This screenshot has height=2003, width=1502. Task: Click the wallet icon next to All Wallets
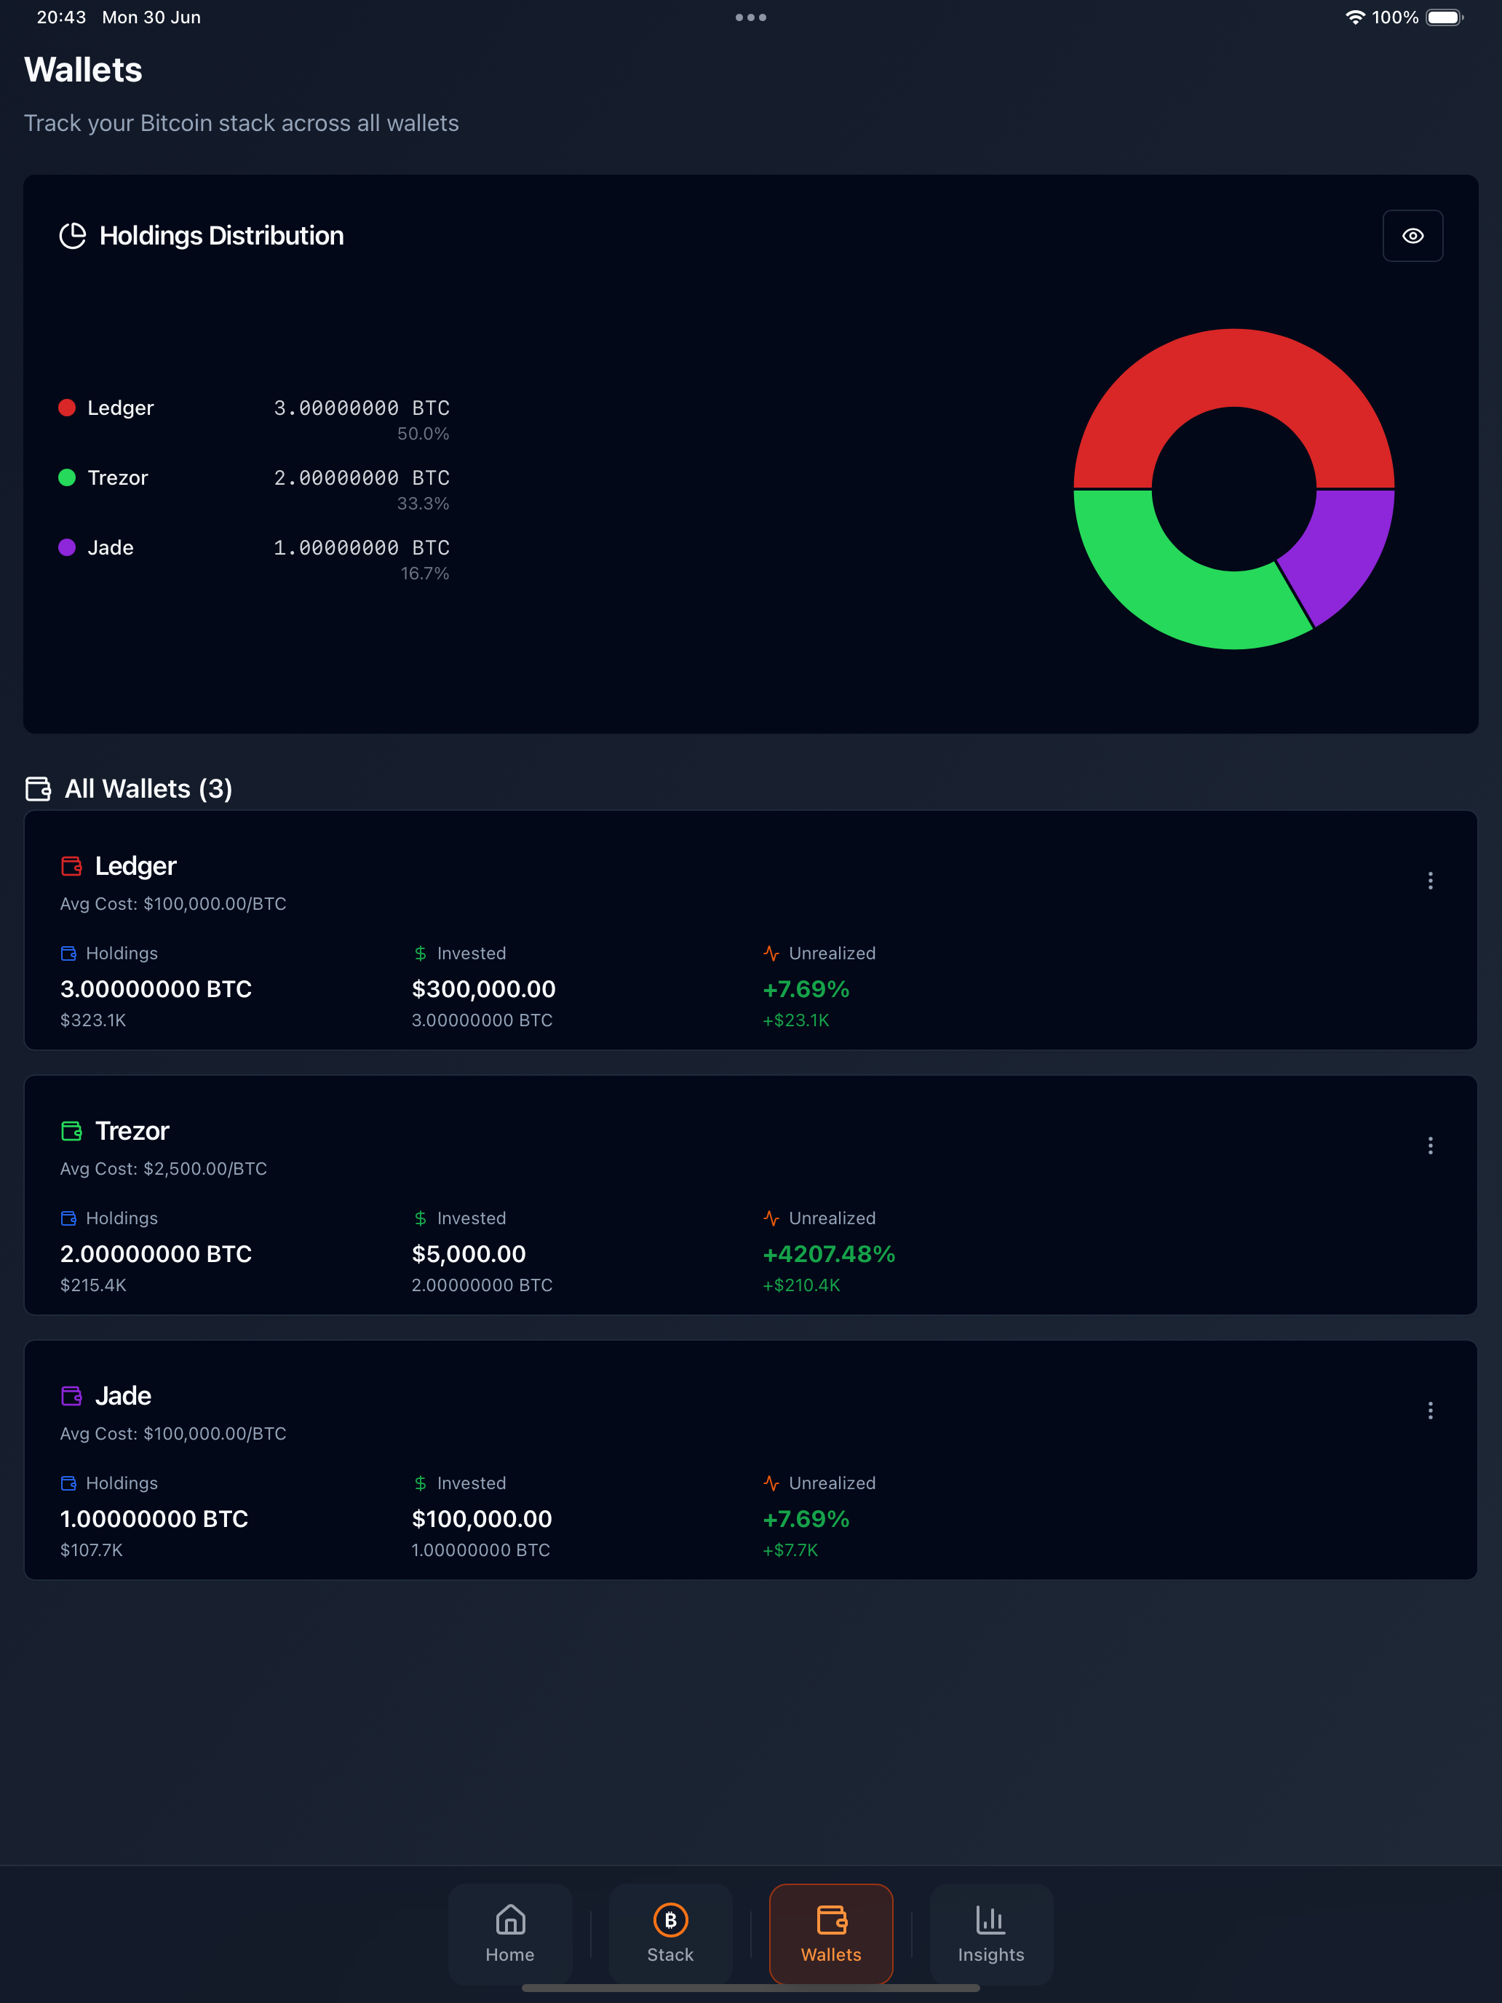[x=38, y=789]
